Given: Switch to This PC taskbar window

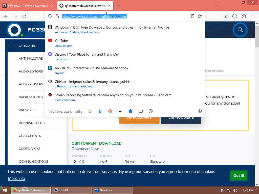Looking at the screenshot, I should coord(71,190).
